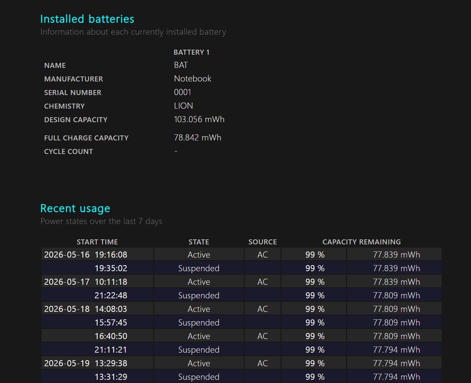The image size is (471, 383).
Task: Select manufacturer value Notebook
Action: tap(193, 79)
